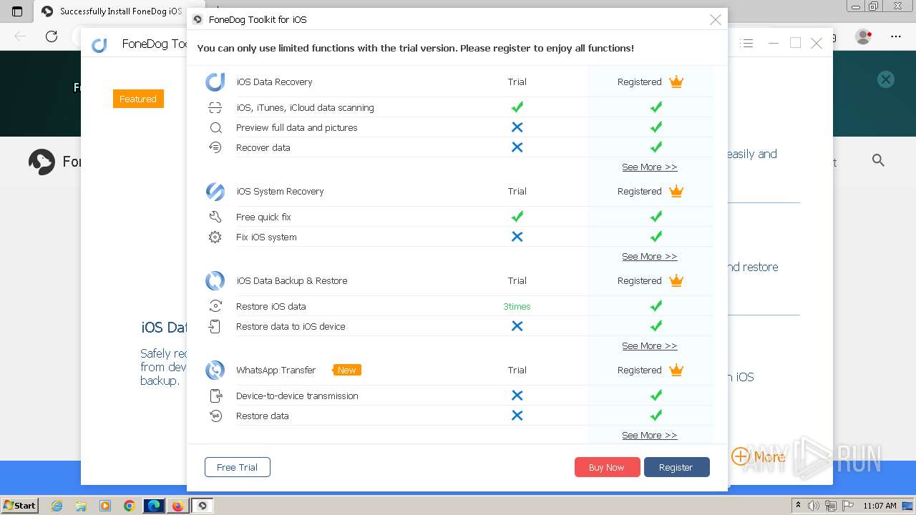Click the Preview full data magnifier icon
Viewport: 916px width, 515px height.
(215, 128)
